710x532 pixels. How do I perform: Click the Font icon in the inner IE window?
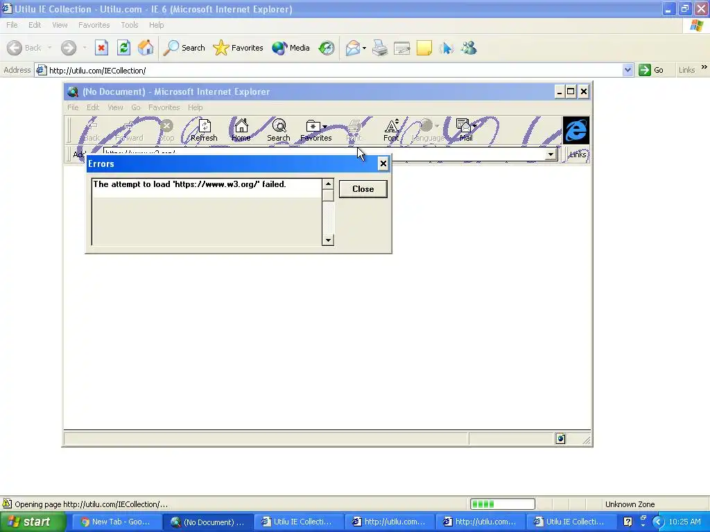point(392,126)
